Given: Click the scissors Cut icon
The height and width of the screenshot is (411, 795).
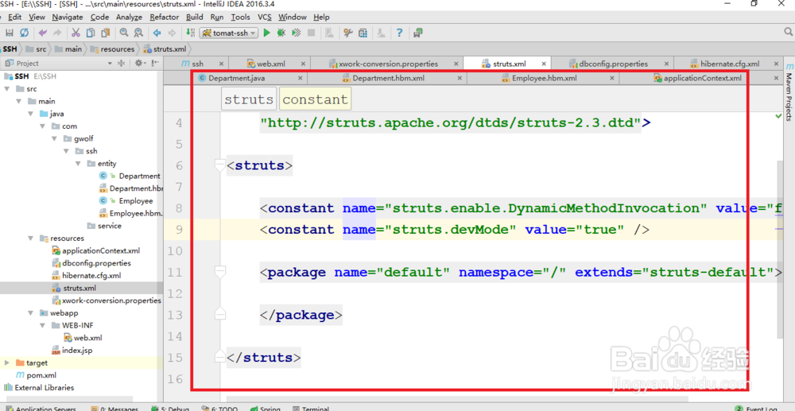Looking at the screenshot, I should (76, 33).
